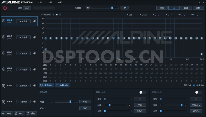Select the CH-4 loudspeaker driver icon
The width and height of the screenshot is (206, 117).
pos(4,69)
